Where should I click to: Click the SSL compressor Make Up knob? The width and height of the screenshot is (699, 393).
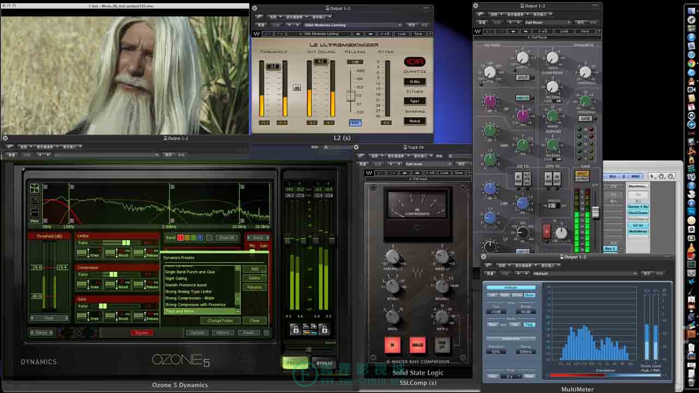[x=442, y=256]
